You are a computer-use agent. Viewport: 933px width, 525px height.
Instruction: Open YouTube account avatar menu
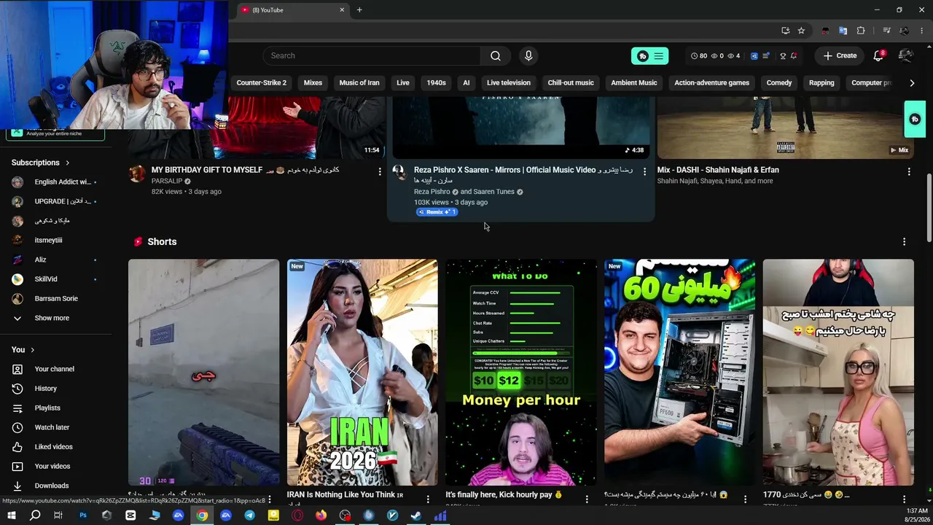(x=906, y=55)
